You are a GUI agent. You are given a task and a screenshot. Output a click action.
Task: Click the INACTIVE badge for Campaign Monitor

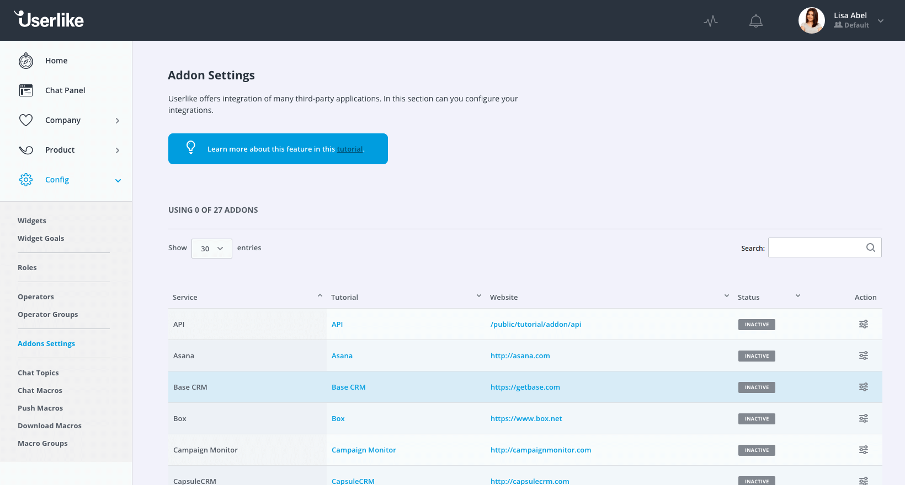(757, 450)
